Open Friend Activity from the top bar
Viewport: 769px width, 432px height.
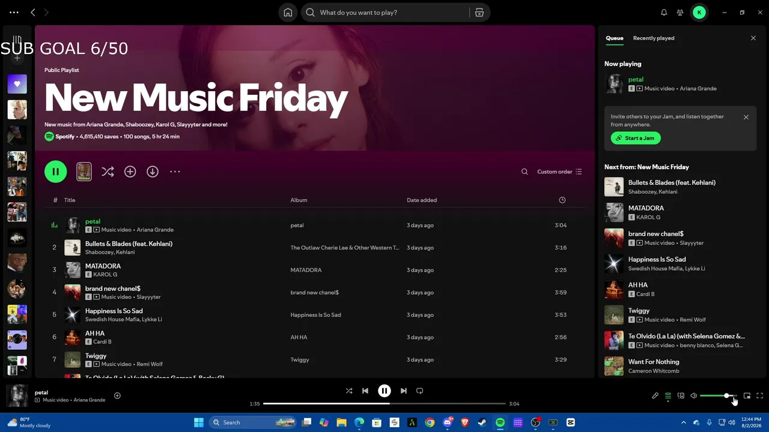tap(680, 13)
